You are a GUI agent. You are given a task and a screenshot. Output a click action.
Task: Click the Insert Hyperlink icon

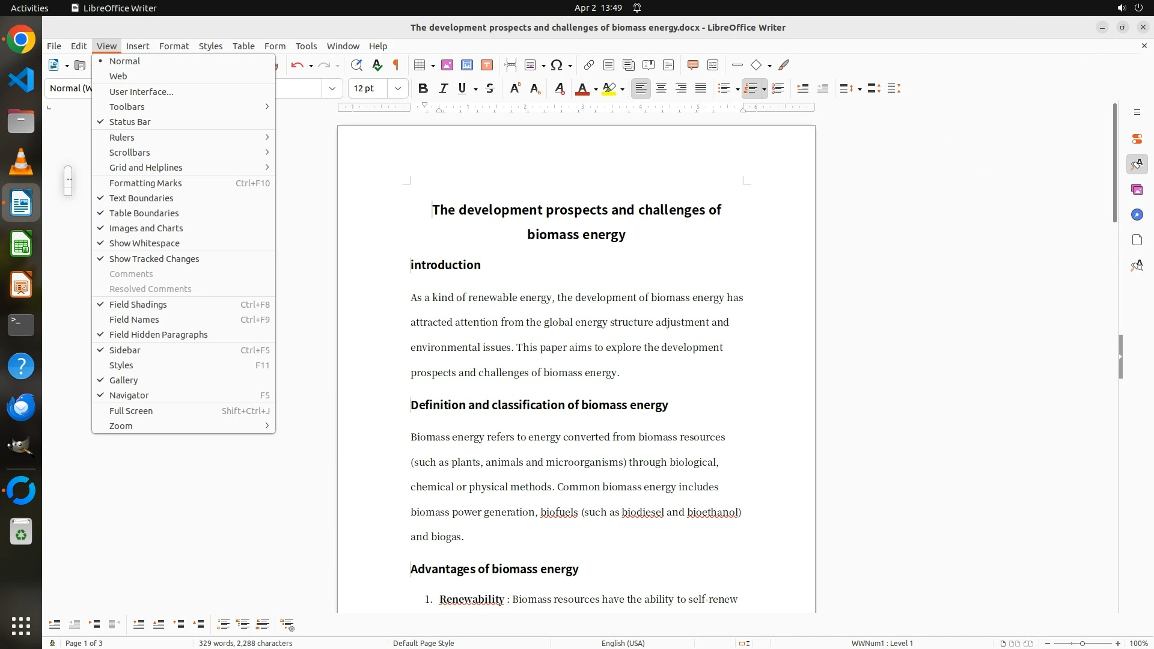tap(589, 65)
